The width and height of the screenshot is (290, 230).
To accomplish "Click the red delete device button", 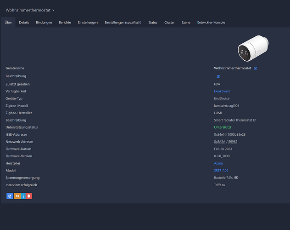I will (29, 196).
